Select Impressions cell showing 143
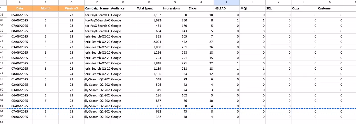Screen dimensions: 356x124 pos(175,31)
